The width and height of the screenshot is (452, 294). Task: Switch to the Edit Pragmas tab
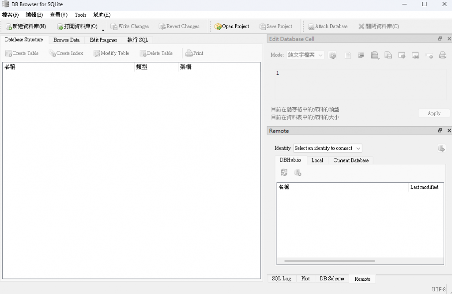click(103, 40)
